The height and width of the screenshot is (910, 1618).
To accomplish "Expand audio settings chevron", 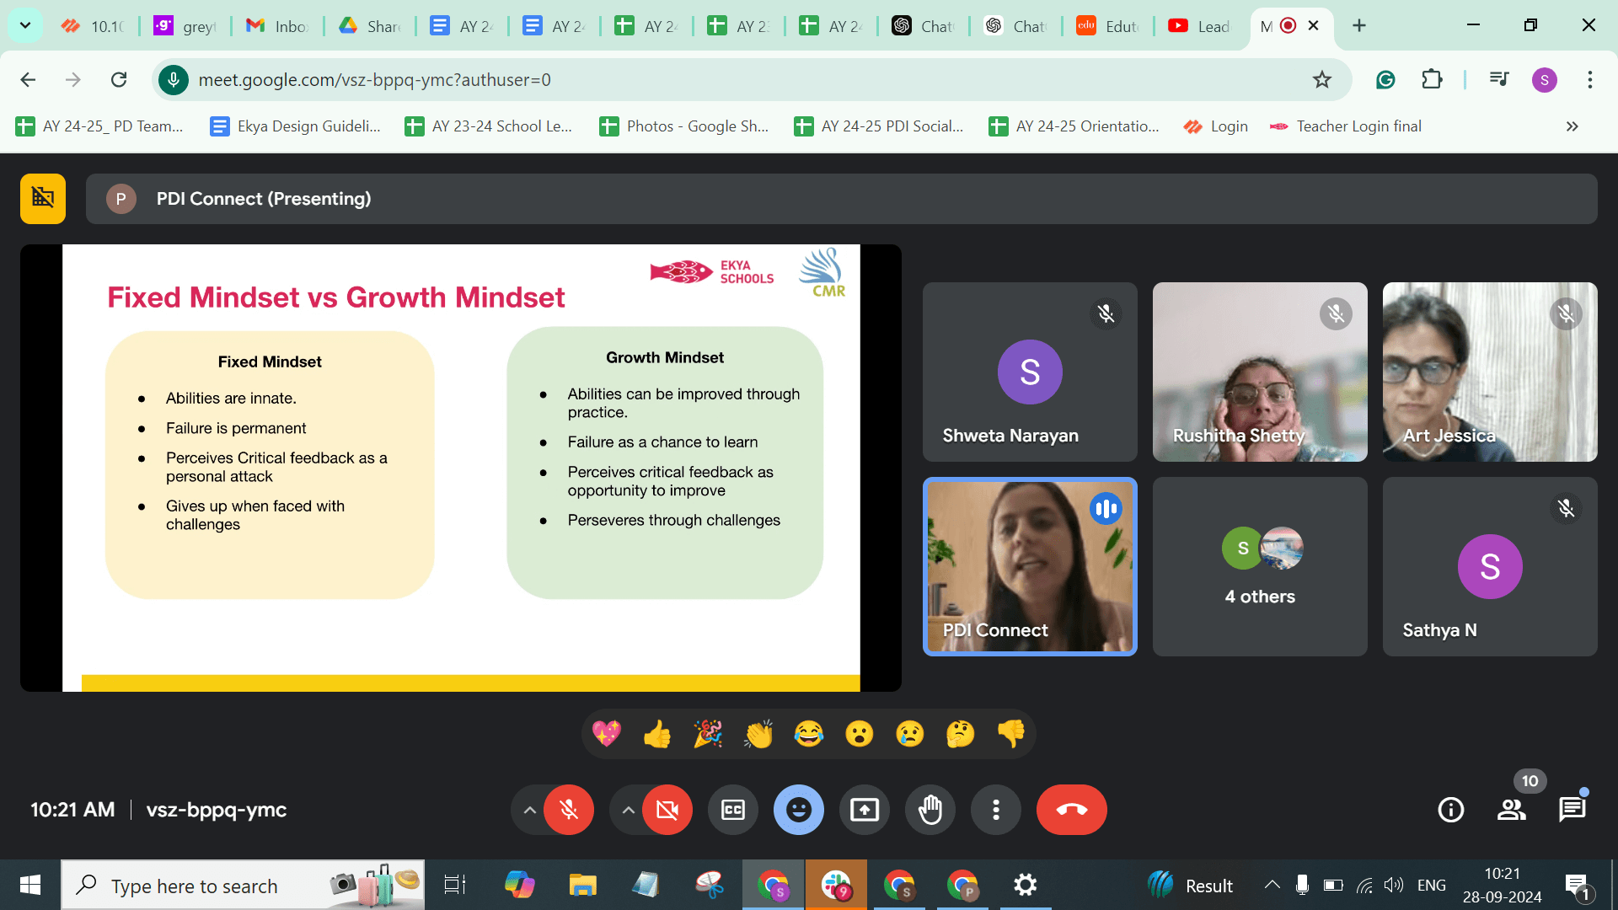I will 529,810.
